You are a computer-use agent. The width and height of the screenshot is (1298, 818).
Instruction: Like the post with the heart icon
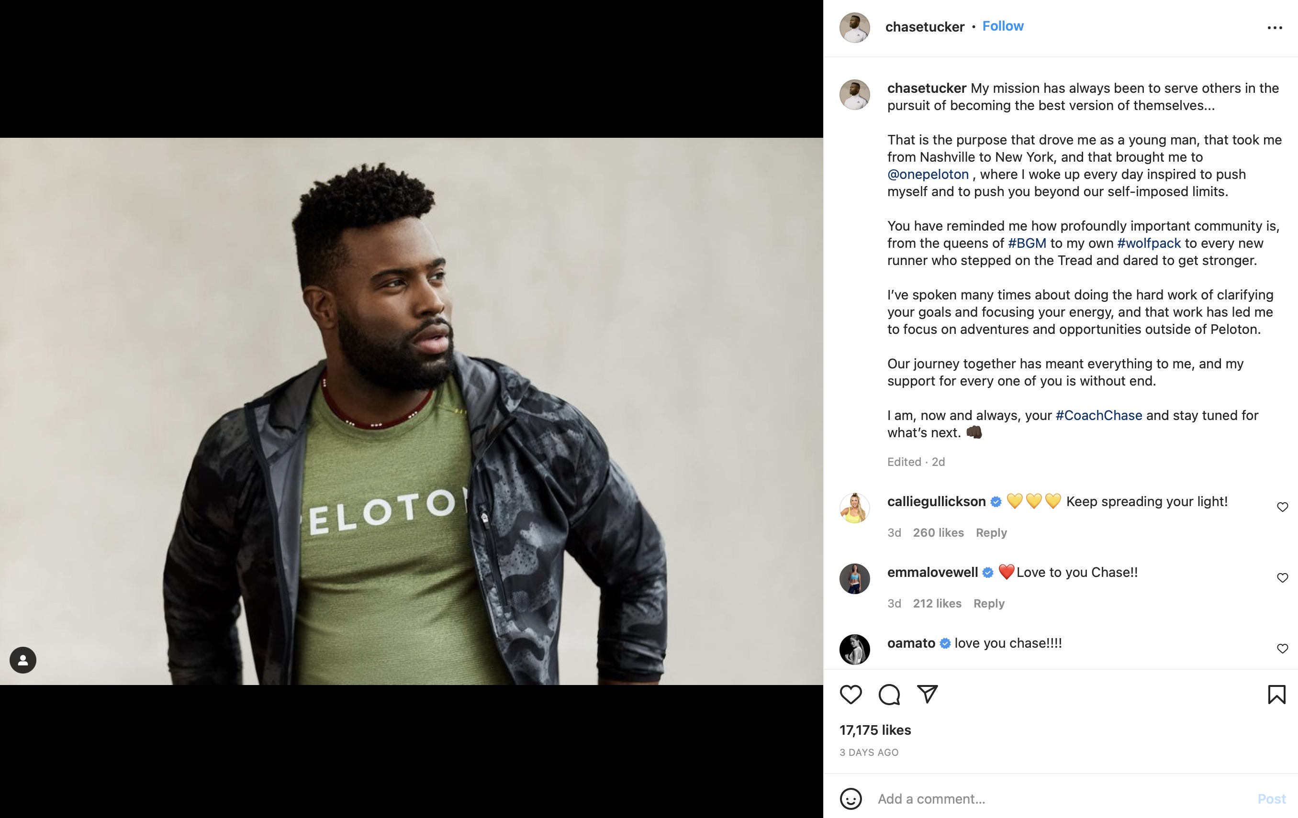point(850,695)
